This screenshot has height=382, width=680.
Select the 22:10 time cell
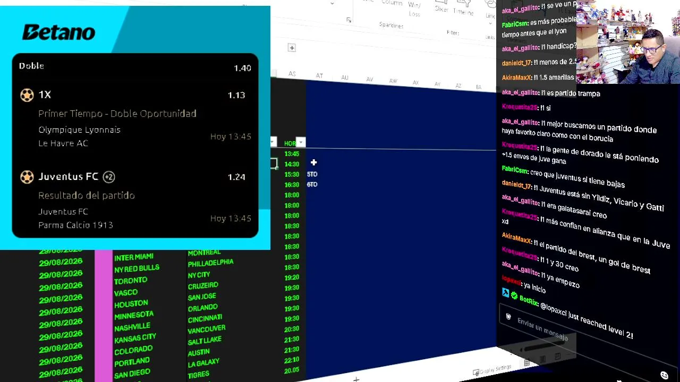(292, 360)
